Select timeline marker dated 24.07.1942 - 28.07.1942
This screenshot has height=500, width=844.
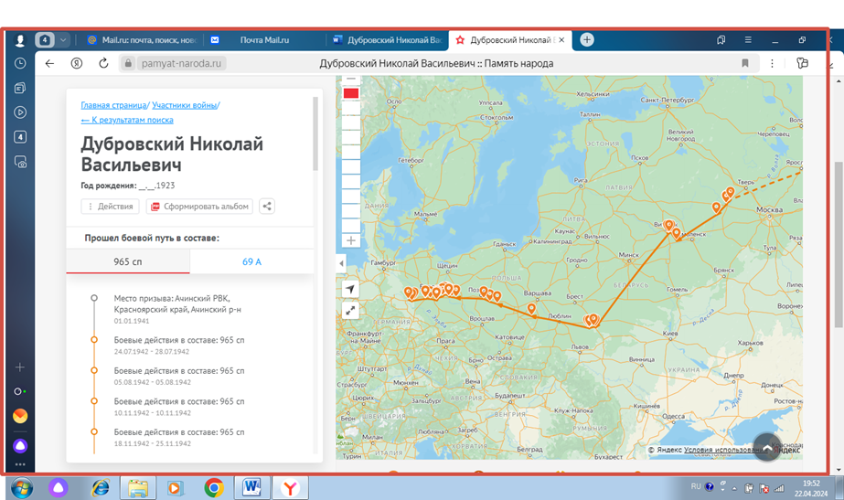[x=94, y=340]
